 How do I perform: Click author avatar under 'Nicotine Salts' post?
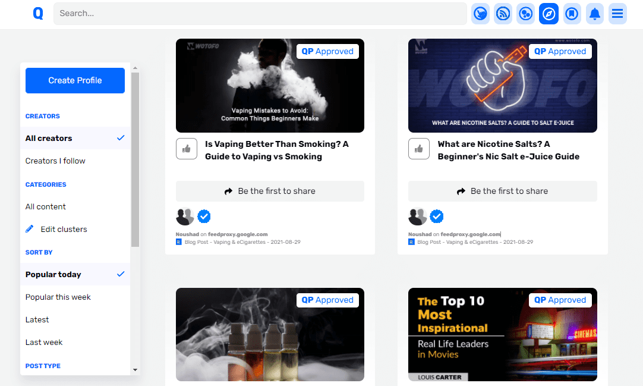pyautogui.click(x=417, y=216)
